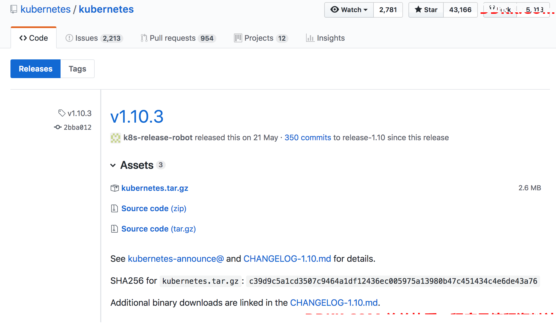Click the Insights bar graph icon
This screenshot has width=556, height=325.
coord(310,38)
